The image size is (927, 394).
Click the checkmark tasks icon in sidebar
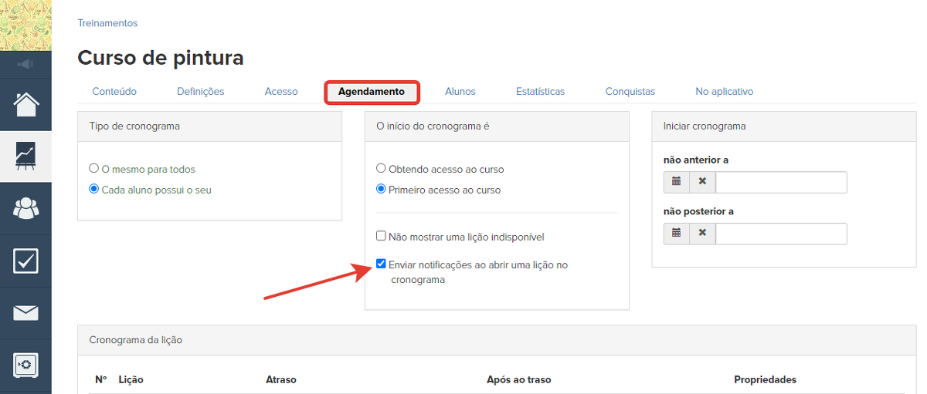click(25, 261)
